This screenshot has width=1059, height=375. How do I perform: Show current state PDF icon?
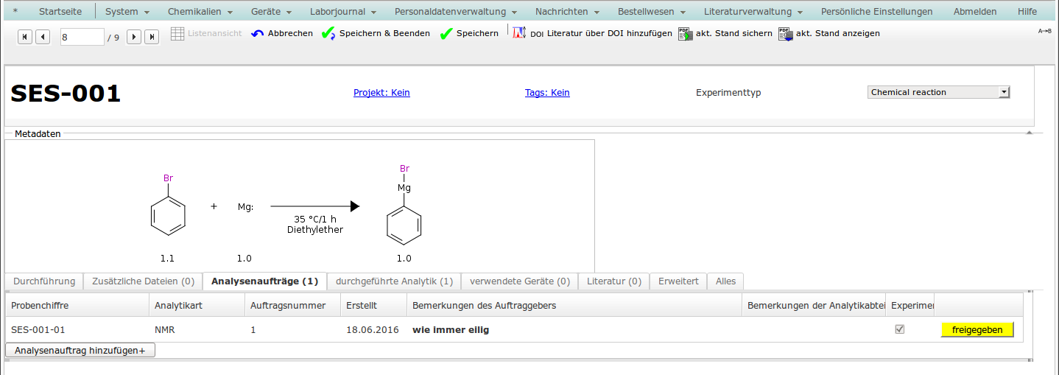pos(785,34)
